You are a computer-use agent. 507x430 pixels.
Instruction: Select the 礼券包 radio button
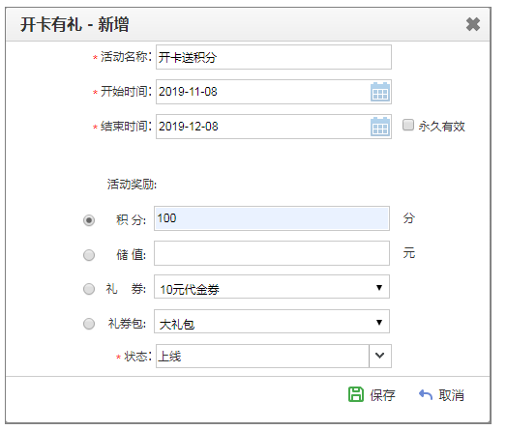pos(89,324)
